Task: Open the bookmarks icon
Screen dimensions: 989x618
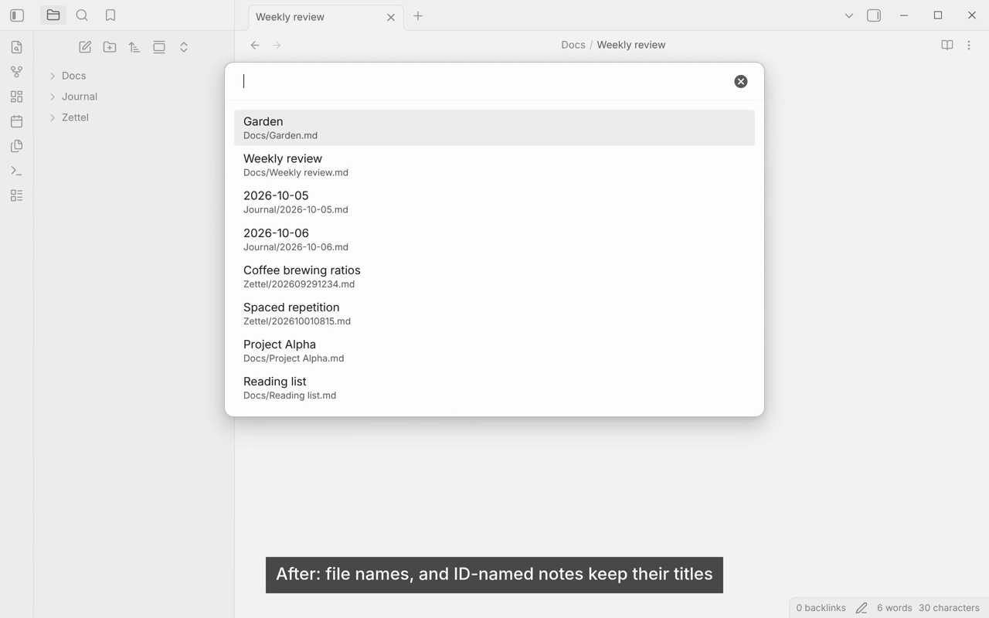Action: (110, 15)
